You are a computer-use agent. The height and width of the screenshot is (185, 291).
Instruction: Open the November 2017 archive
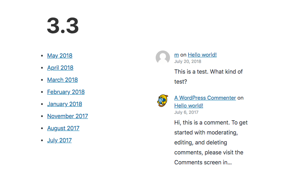click(67, 116)
